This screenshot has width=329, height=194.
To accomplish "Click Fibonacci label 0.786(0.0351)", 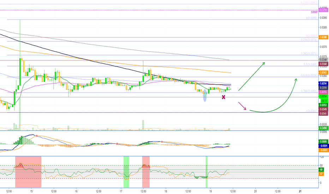I will point(309,91).
